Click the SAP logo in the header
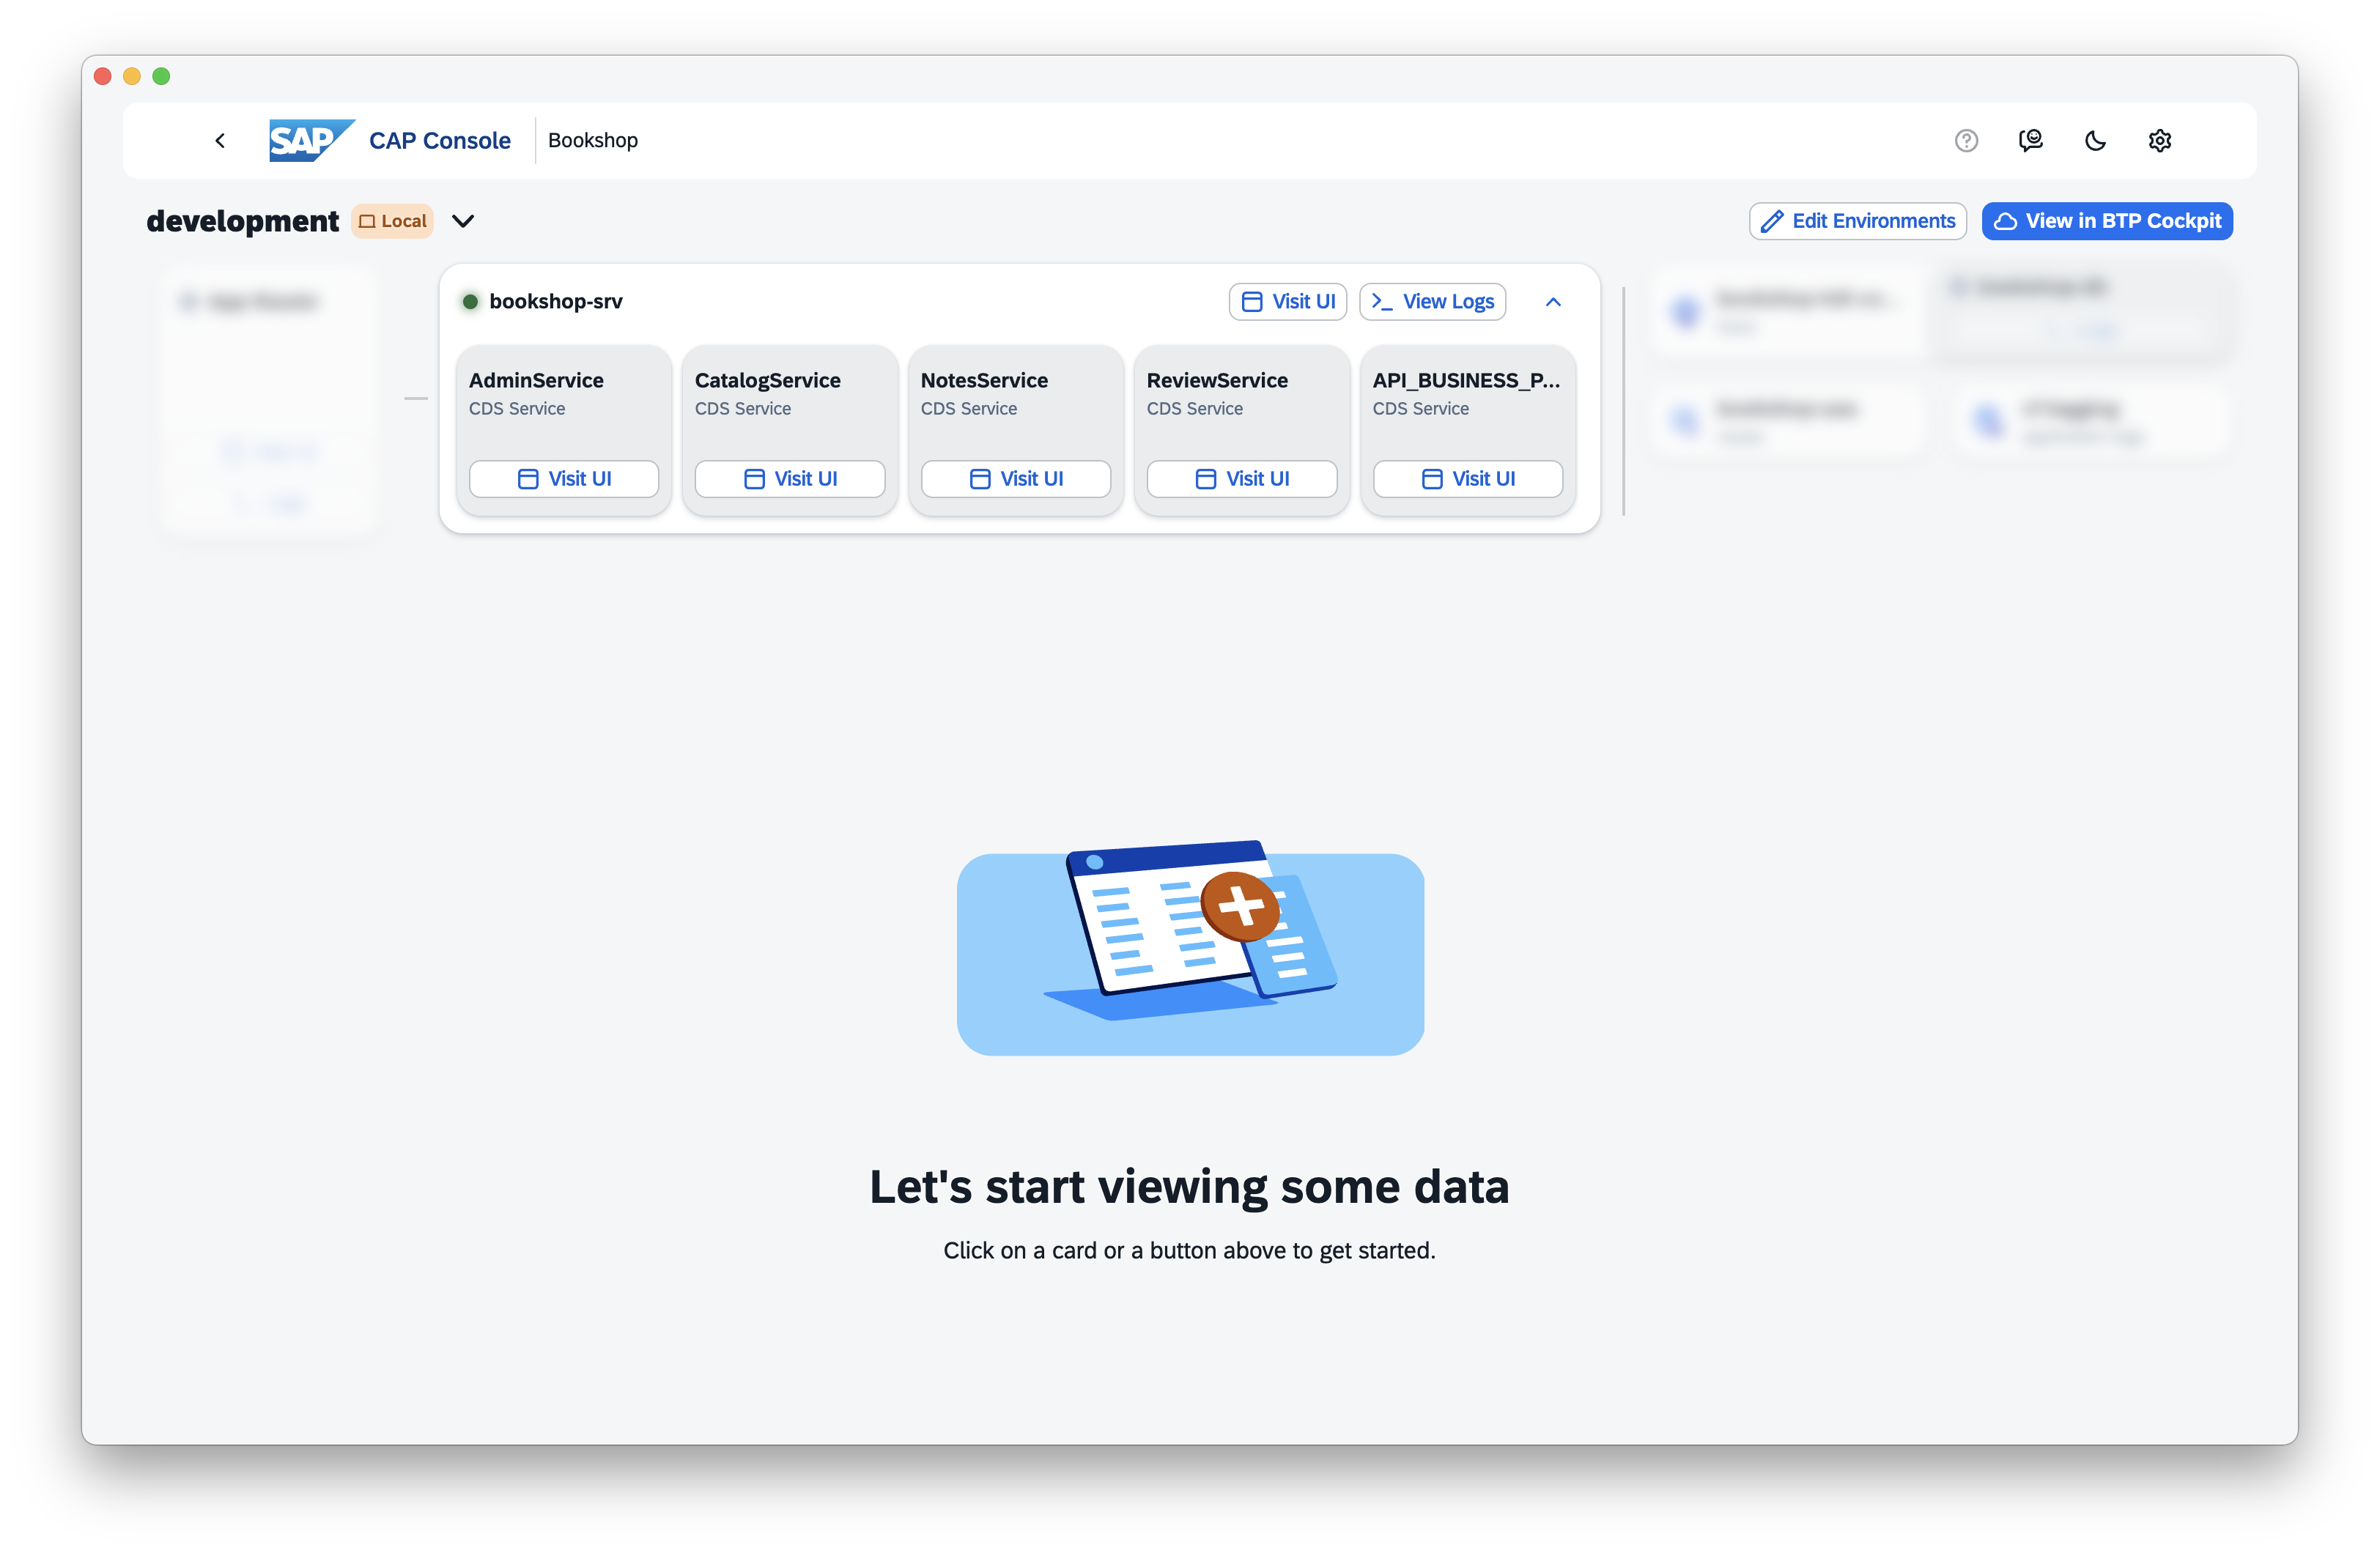2380x1553 pixels. 310,140
